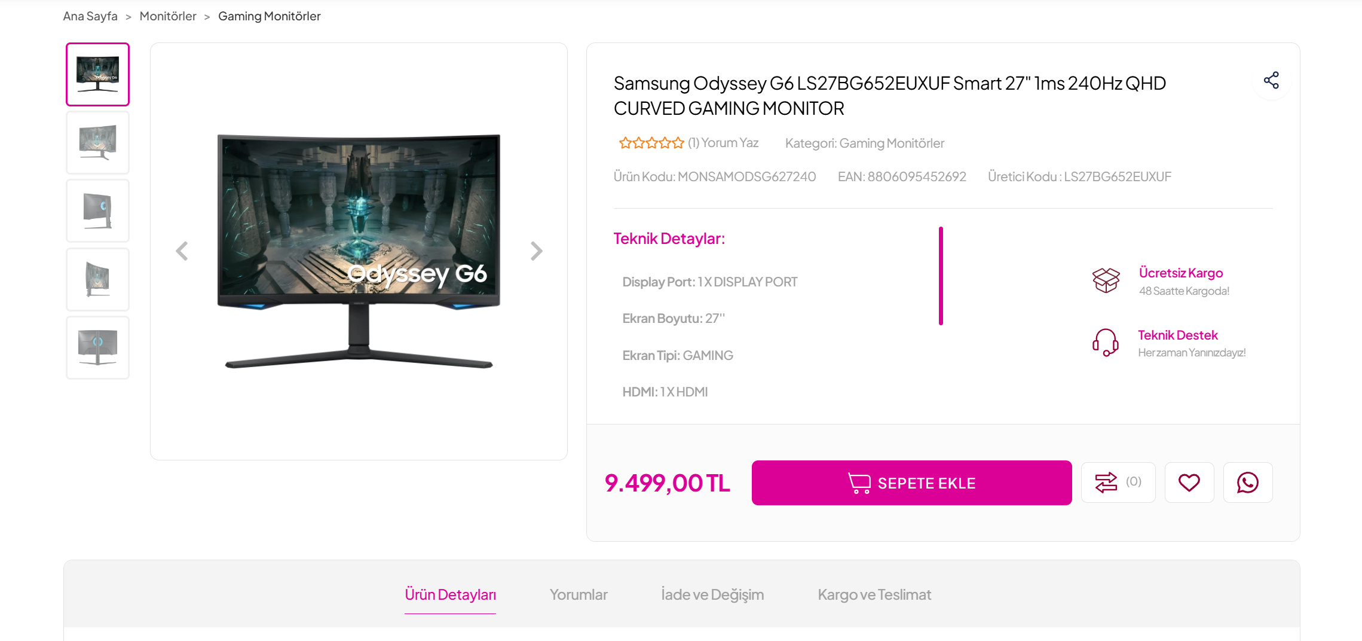Click the headset technical support icon

[x=1106, y=343]
